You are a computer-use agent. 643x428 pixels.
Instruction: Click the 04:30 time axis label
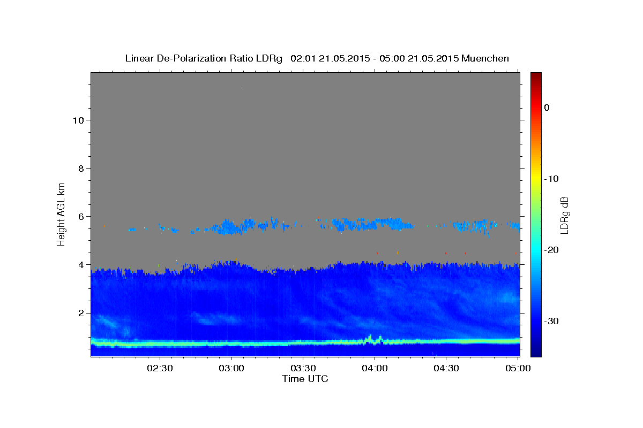(x=446, y=368)
